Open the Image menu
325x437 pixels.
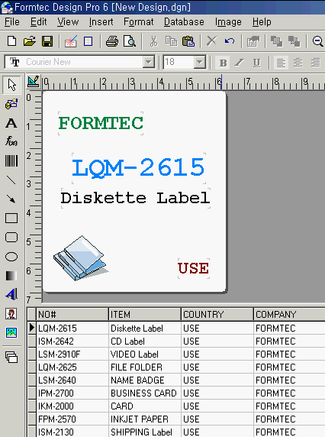[x=228, y=21]
